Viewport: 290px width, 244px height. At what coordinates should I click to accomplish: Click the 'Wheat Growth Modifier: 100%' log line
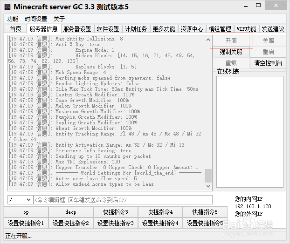point(70,128)
